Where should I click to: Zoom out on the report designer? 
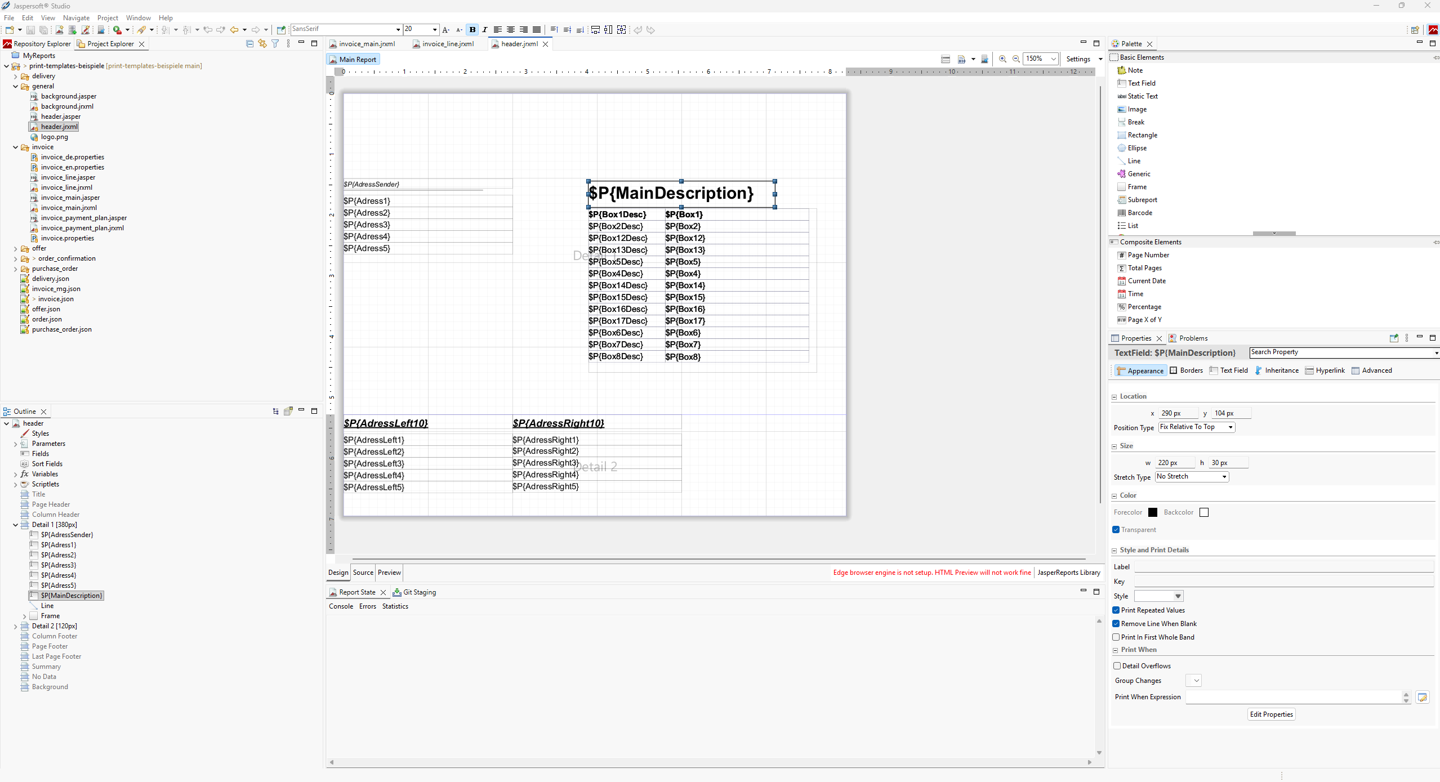[1016, 59]
